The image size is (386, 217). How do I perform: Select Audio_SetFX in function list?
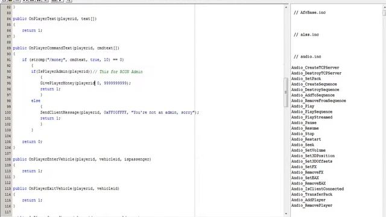304,167
